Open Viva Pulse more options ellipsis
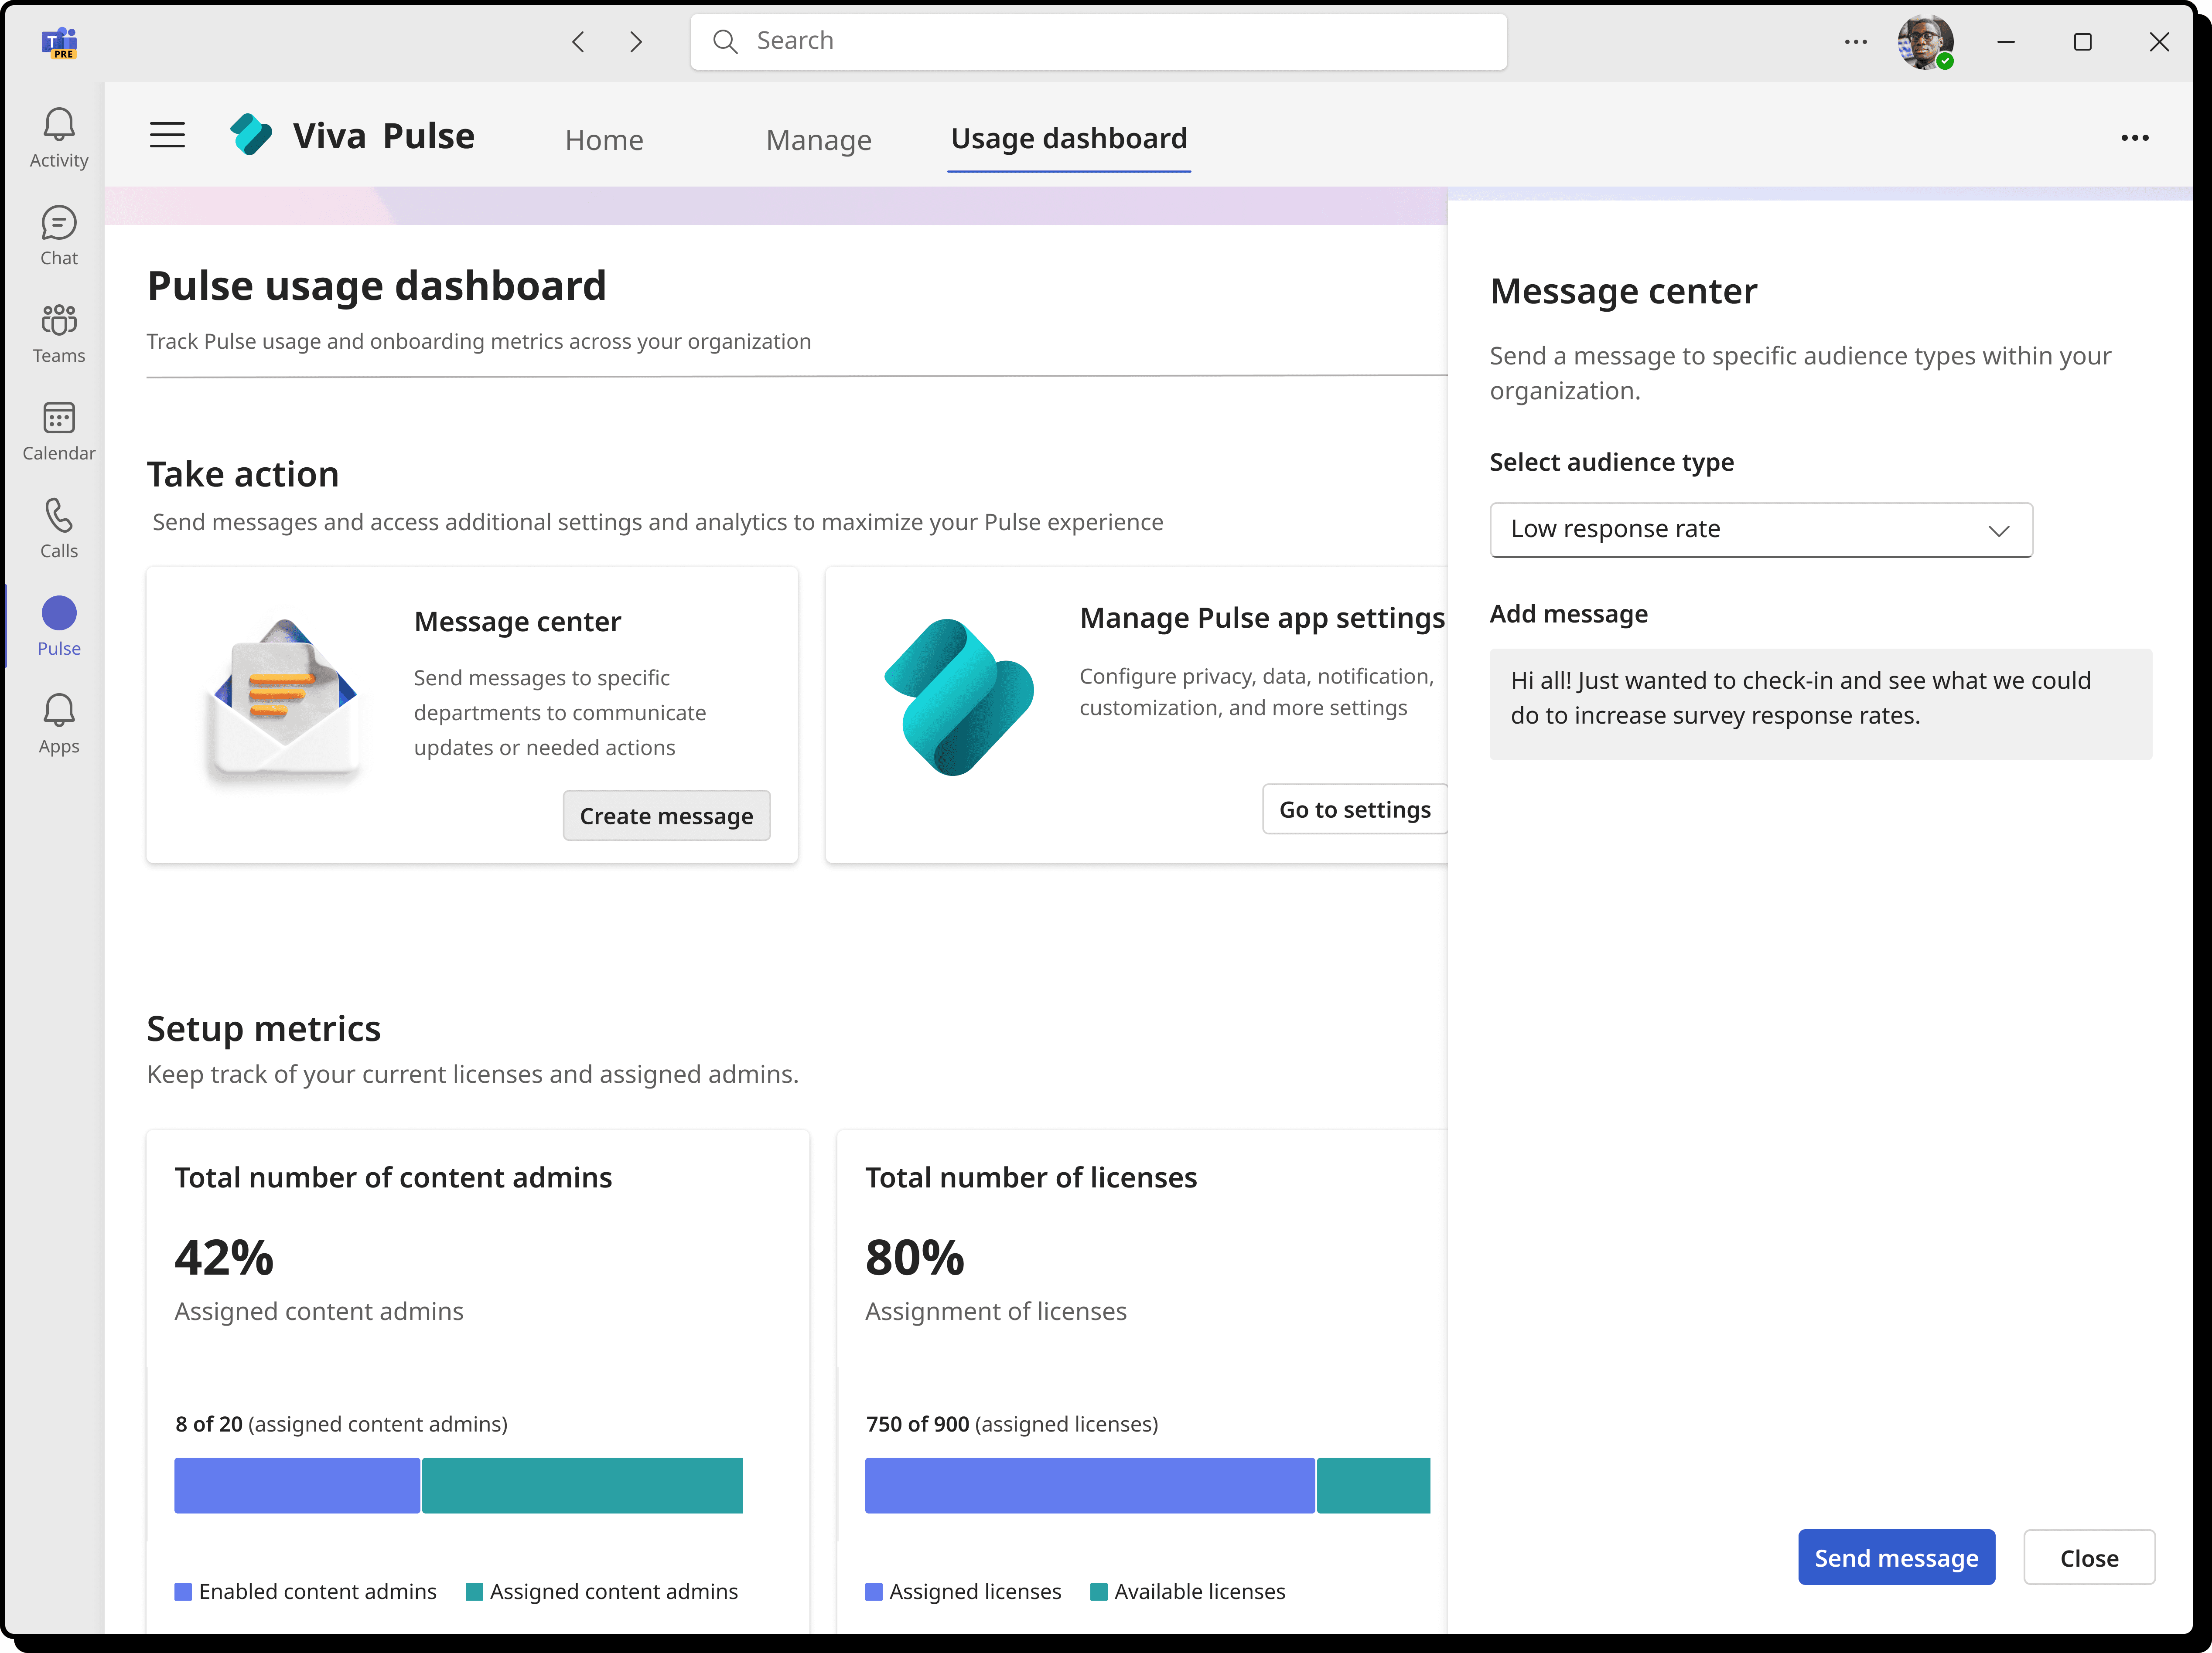Image resolution: width=2212 pixels, height=1653 pixels. click(2134, 138)
